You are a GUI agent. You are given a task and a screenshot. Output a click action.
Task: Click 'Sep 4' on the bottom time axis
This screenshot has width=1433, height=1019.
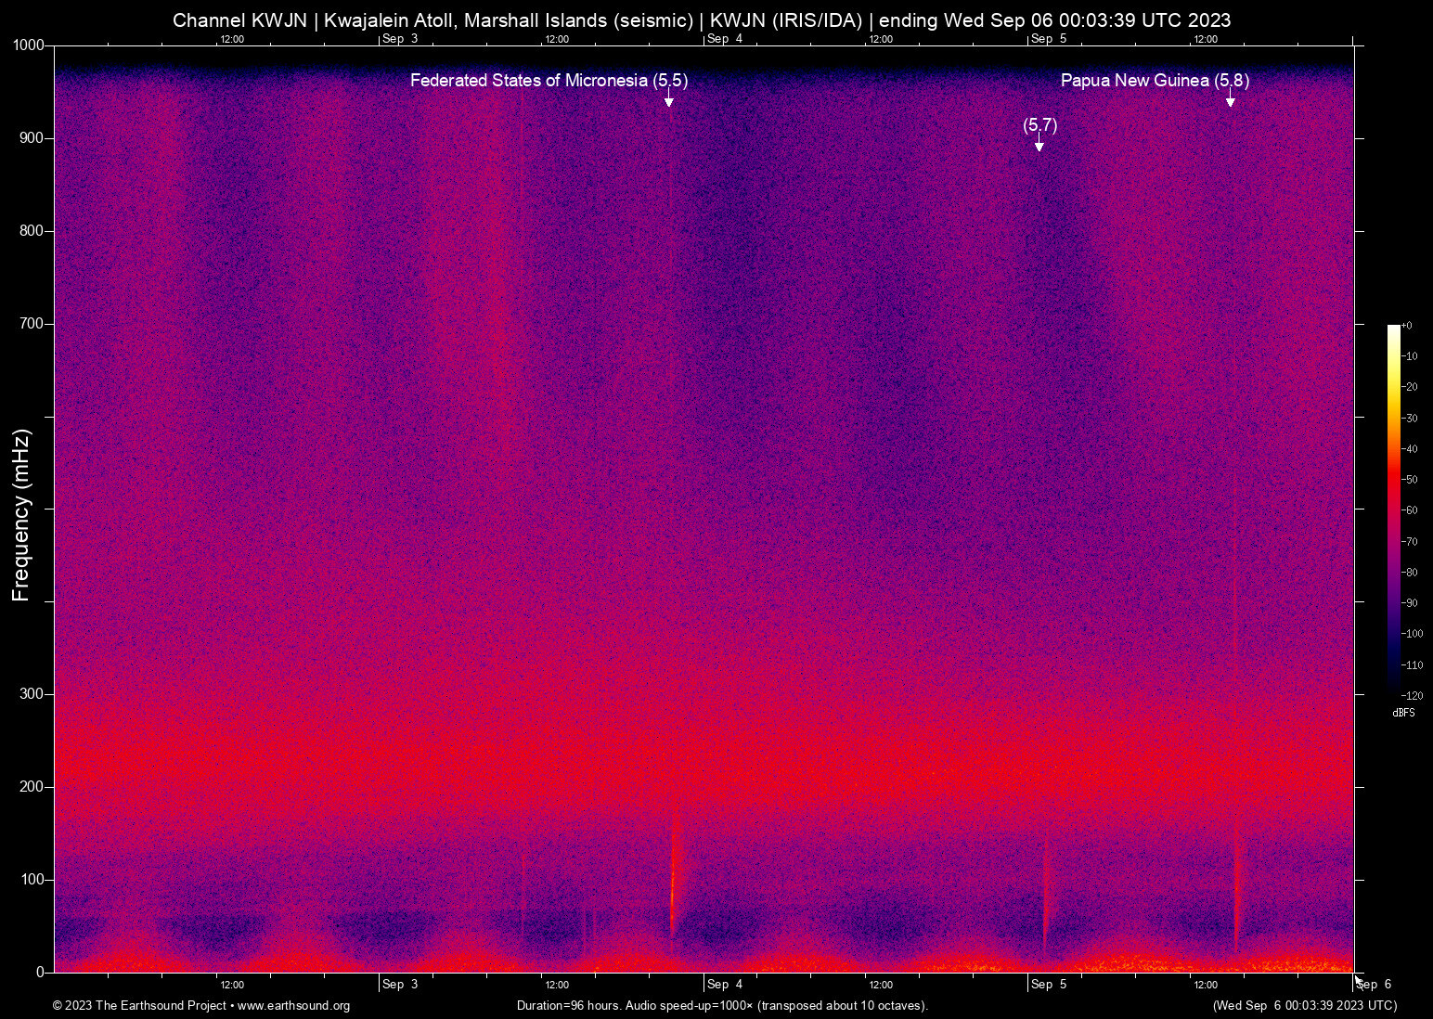(x=725, y=985)
